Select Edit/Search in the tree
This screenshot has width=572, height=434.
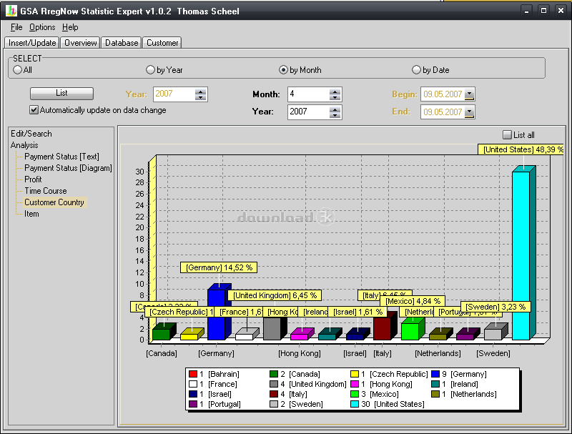pyautogui.click(x=31, y=134)
